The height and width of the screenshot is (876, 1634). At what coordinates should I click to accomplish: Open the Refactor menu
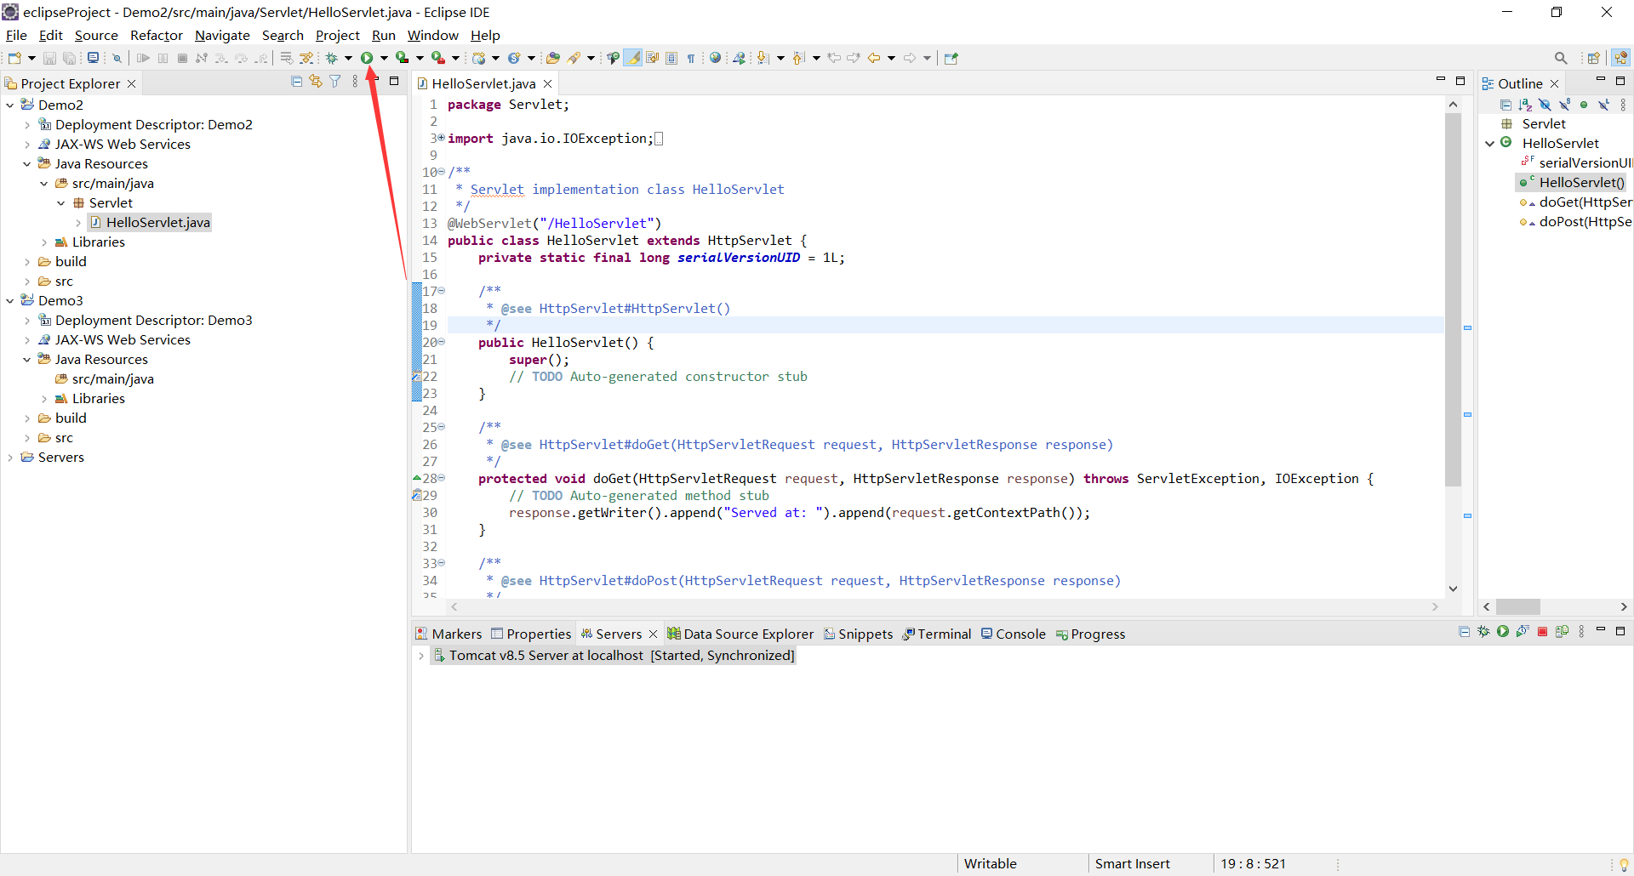click(x=156, y=35)
